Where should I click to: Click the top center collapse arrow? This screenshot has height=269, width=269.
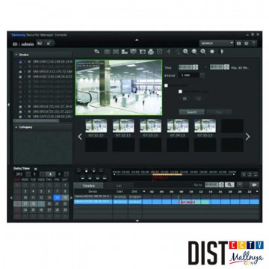click(136, 40)
